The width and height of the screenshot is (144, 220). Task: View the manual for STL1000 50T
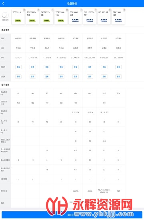(x=76, y=67)
